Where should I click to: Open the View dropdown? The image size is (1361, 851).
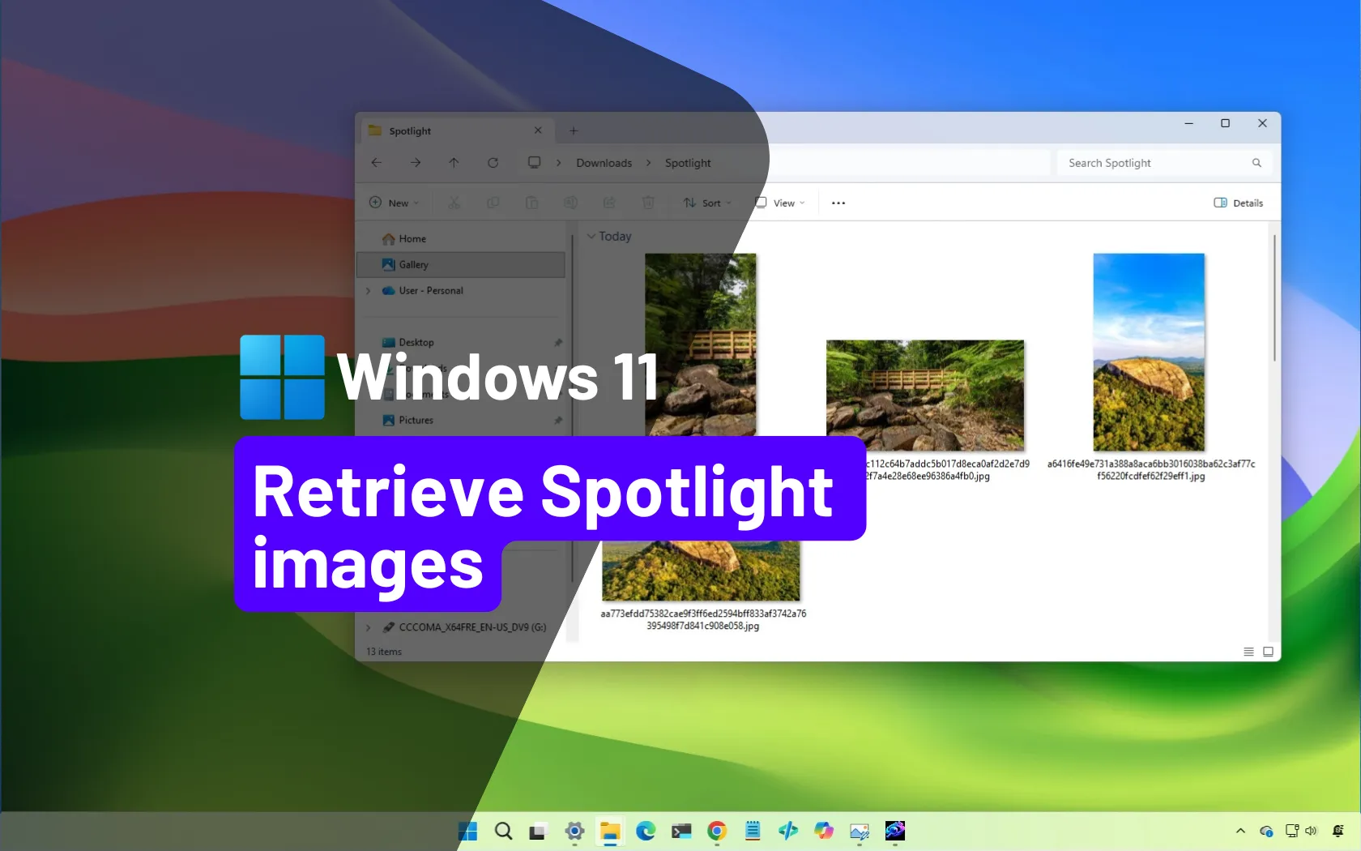(x=779, y=203)
